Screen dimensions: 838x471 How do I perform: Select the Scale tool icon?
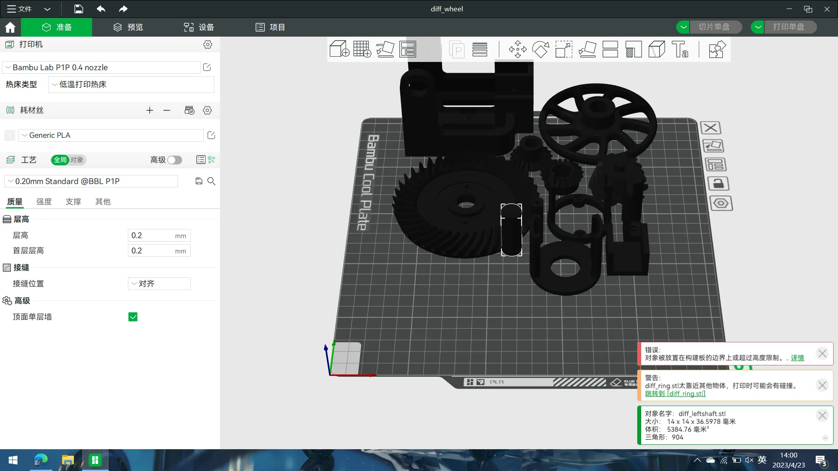pyautogui.click(x=563, y=49)
